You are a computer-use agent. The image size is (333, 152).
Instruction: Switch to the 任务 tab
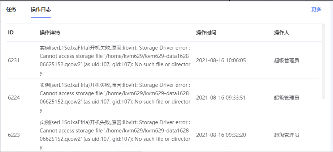pyautogui.click(x=11, y=9)
